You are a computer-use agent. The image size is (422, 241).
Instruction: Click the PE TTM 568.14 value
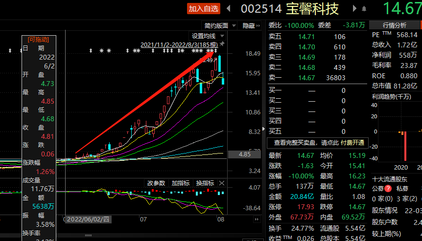tap(407, 35)
